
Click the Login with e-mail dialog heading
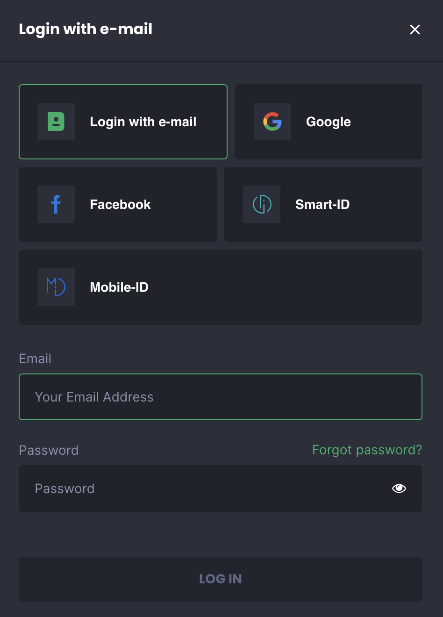86,29
